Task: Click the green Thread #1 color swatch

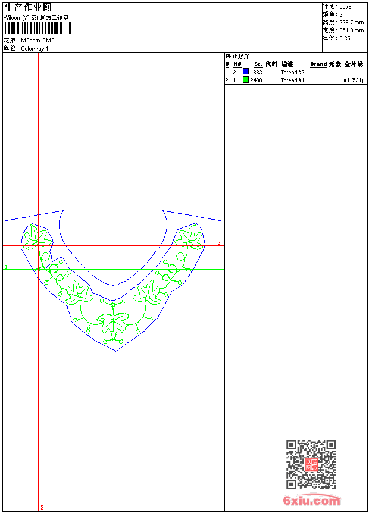Action: (x=246, y=80)
